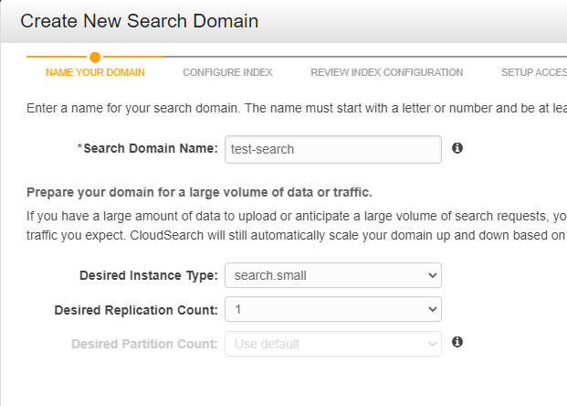Click the Search Domain Name label
This screenshot has width=567, height=406.
147,148
